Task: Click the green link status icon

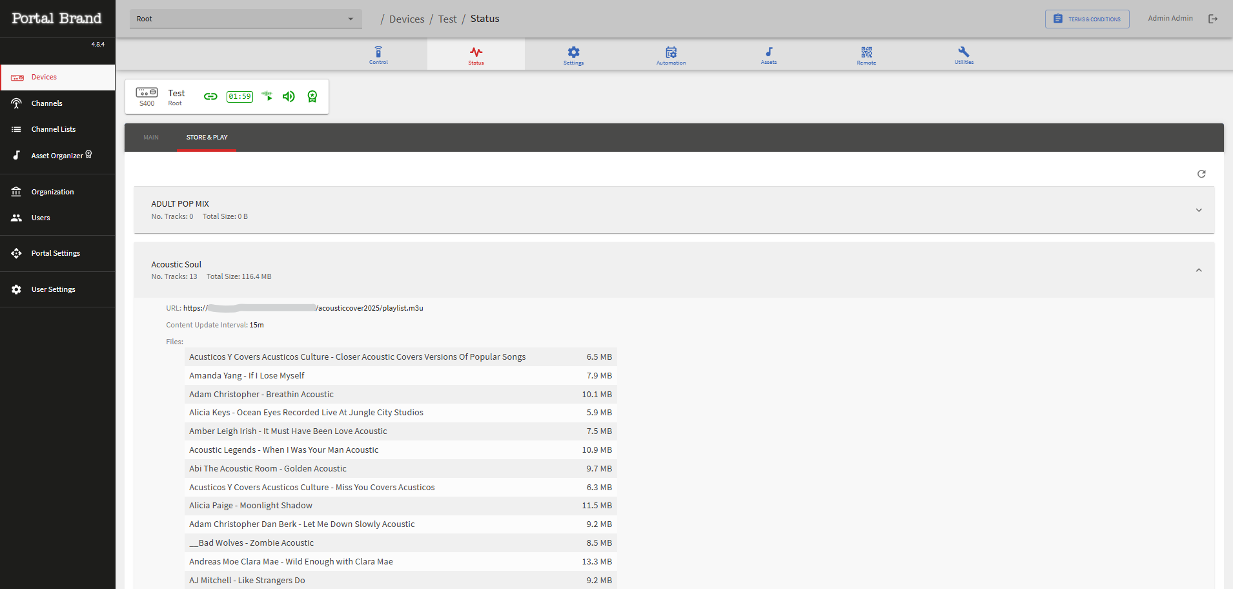Action: pos(210,96)
